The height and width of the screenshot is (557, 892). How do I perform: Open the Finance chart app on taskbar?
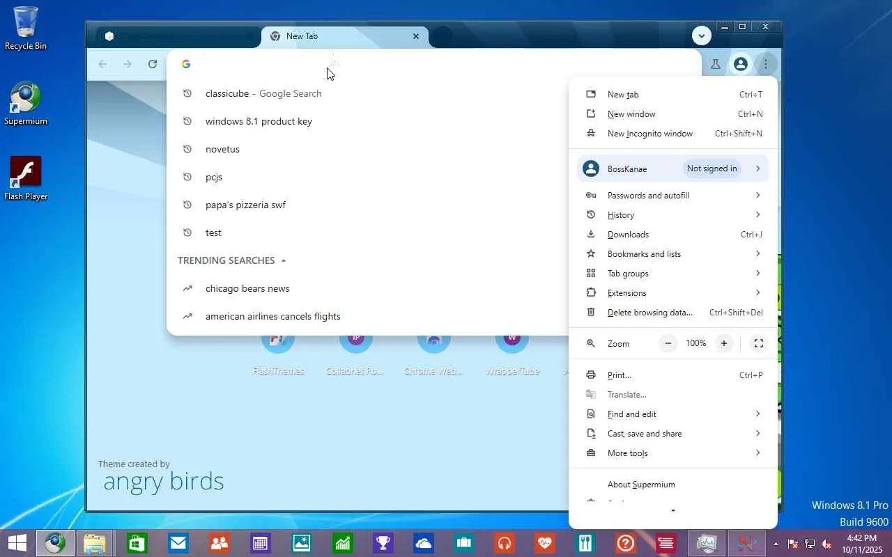tap(342, 543)
